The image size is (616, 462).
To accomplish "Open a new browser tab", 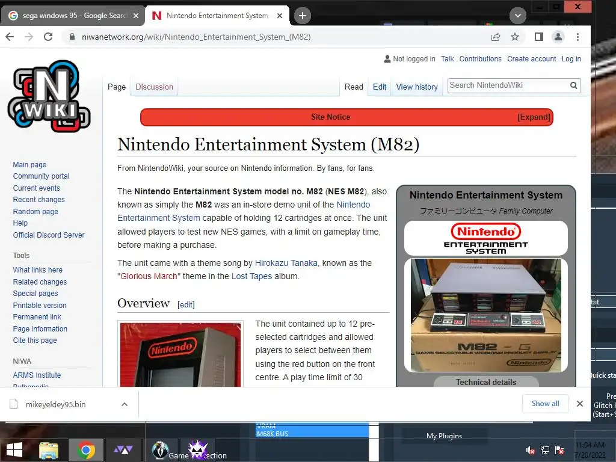I will [x=303, y=16].
